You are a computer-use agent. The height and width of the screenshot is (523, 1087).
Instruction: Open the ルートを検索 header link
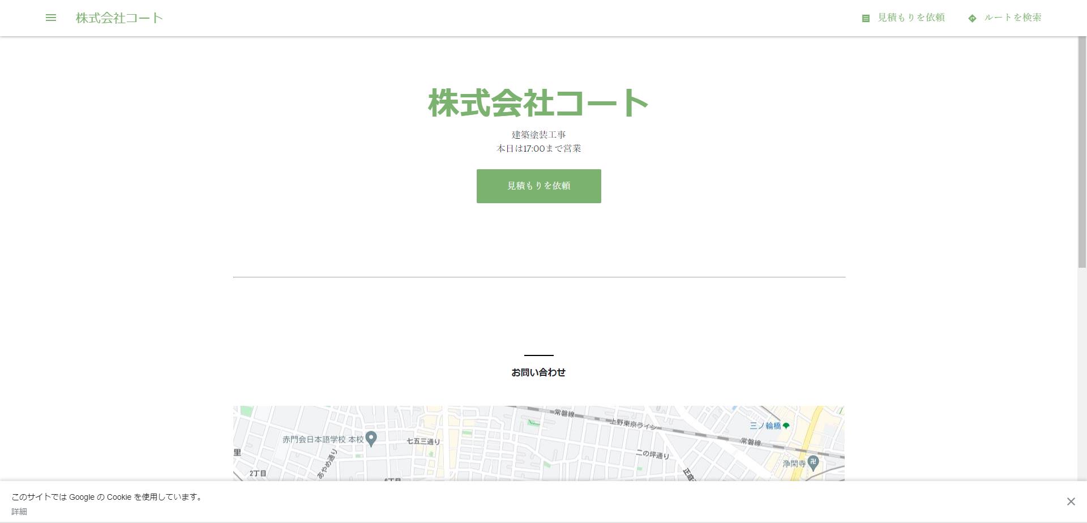coord(1013,18)
